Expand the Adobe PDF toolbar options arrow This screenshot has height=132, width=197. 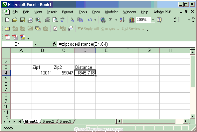28,39
